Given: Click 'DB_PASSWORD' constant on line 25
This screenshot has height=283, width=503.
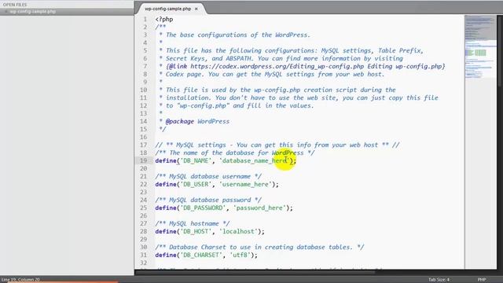Looking at the screenshot, I should coord(203,208).
